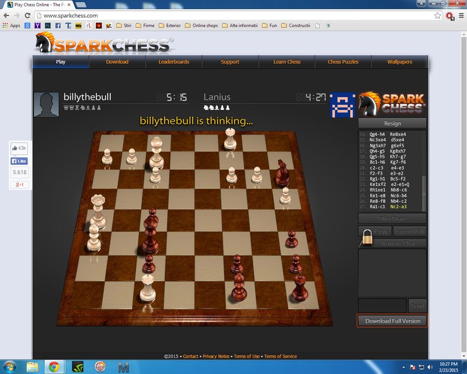467x374 pixels.
Task: Open the Firme bookmarks folder
Action: click(x=145, y=26)
